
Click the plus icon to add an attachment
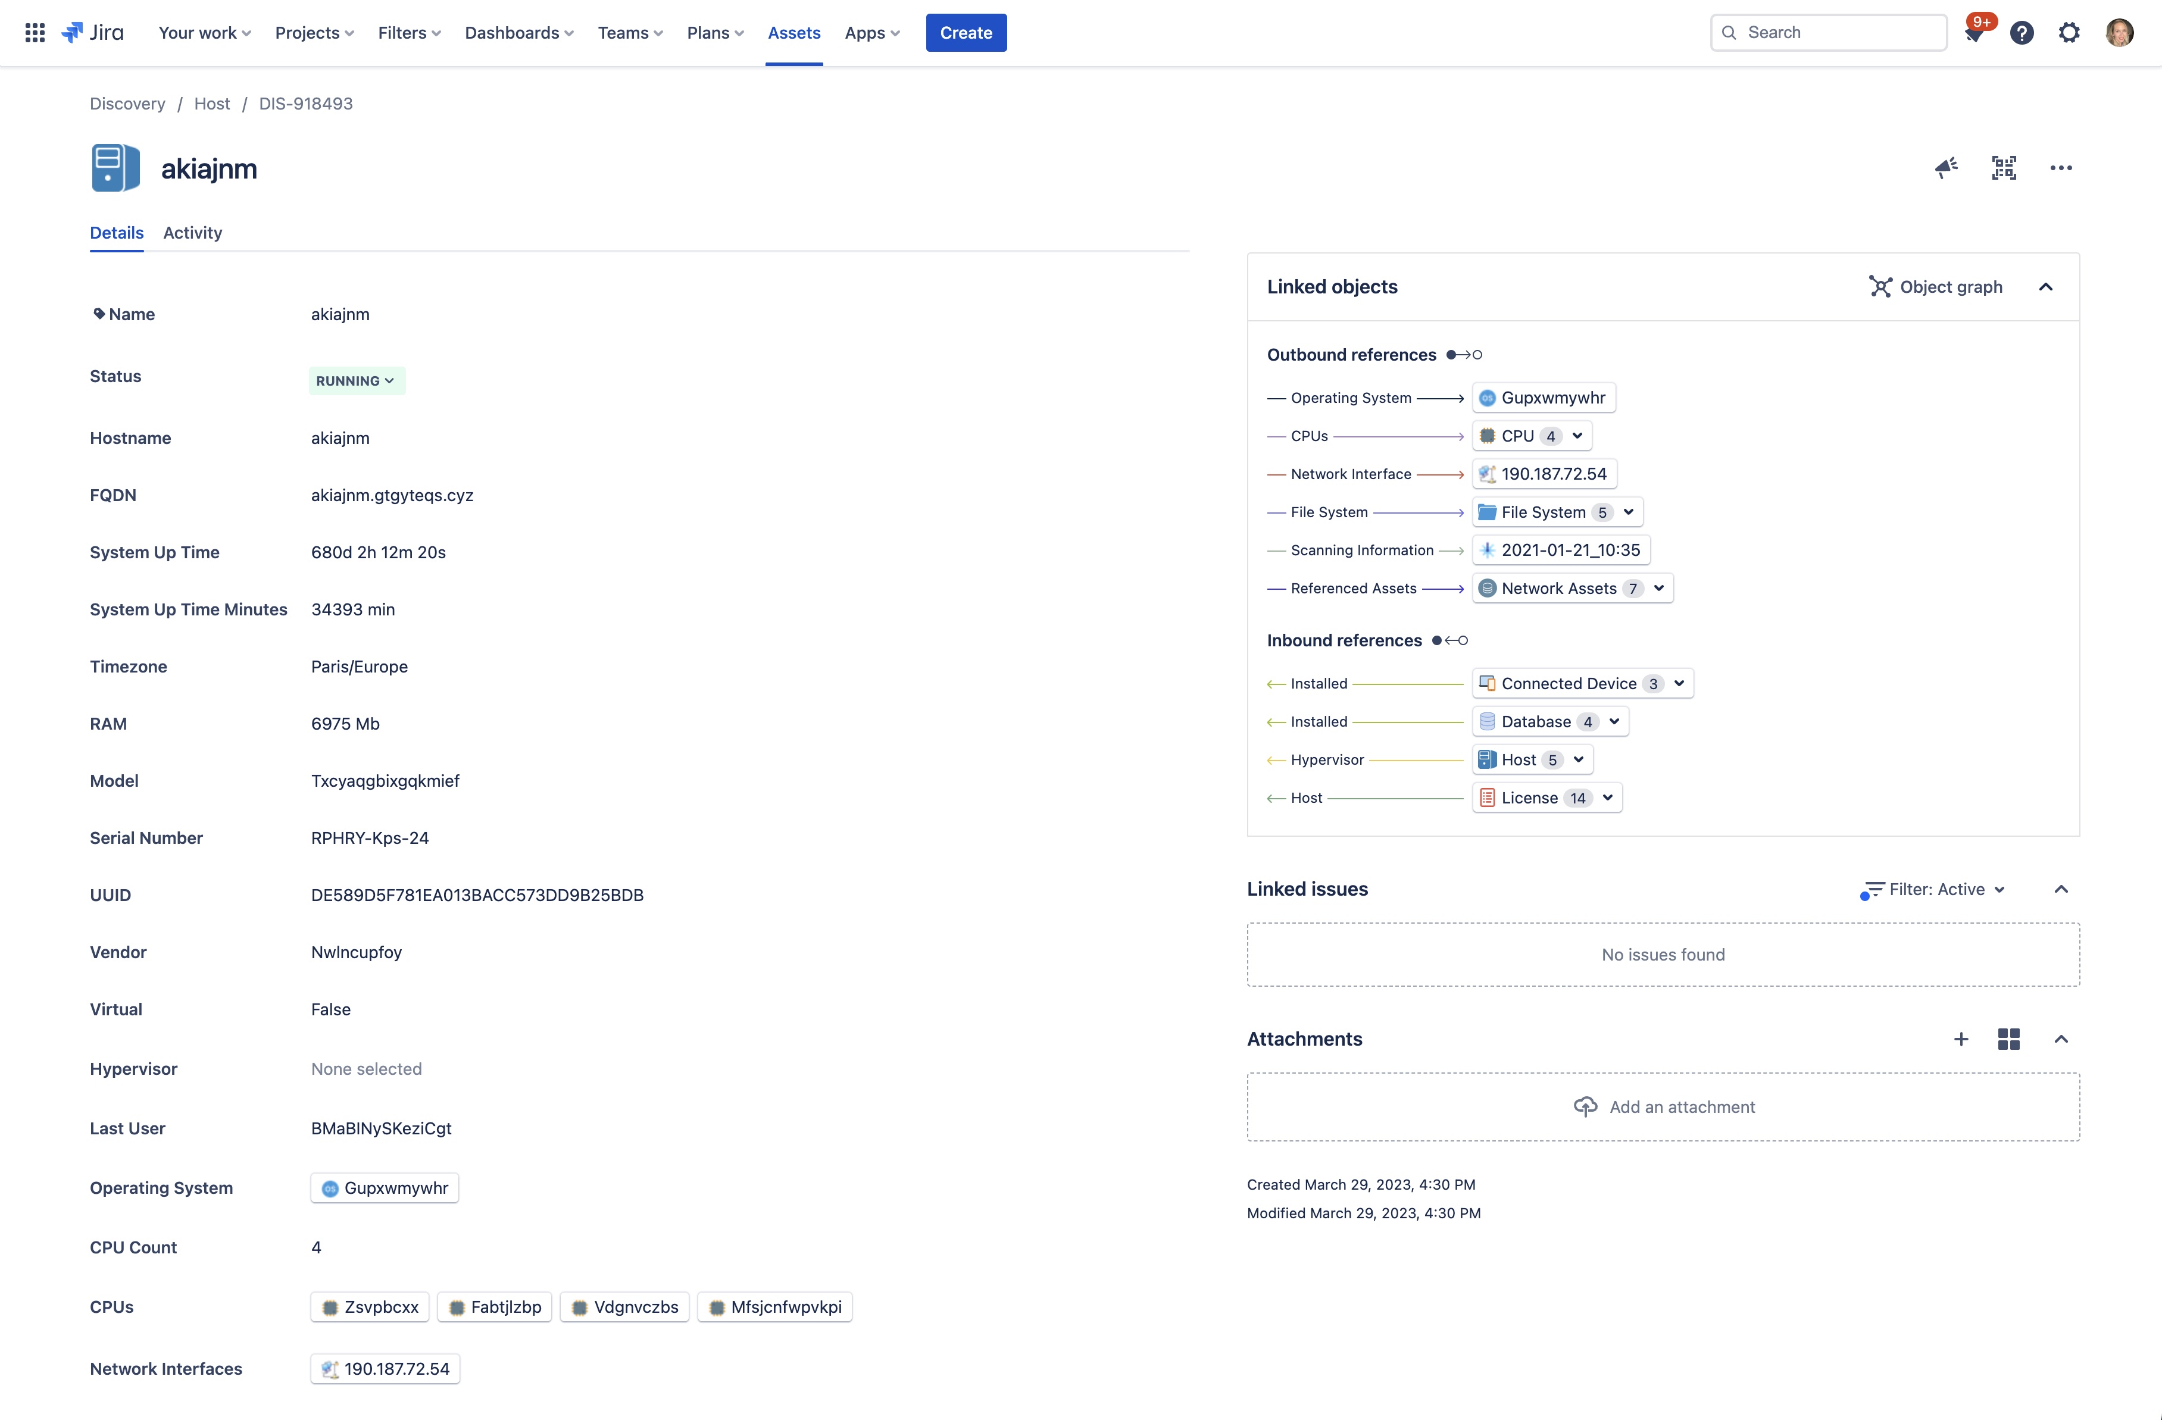pyautogui.click(x=1961, y=1039)
